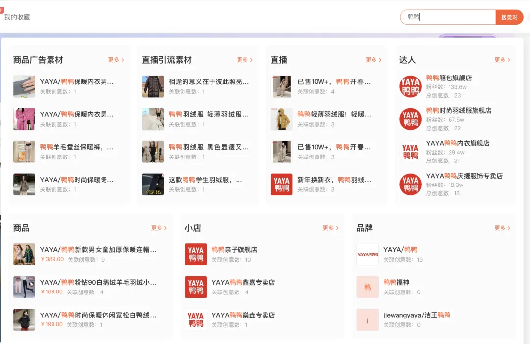Open first 已售10W+ livestream thumbnail with 4 creatives
Image resolution: width=530 pixels, height=344 pixels.
coord(282,86)
